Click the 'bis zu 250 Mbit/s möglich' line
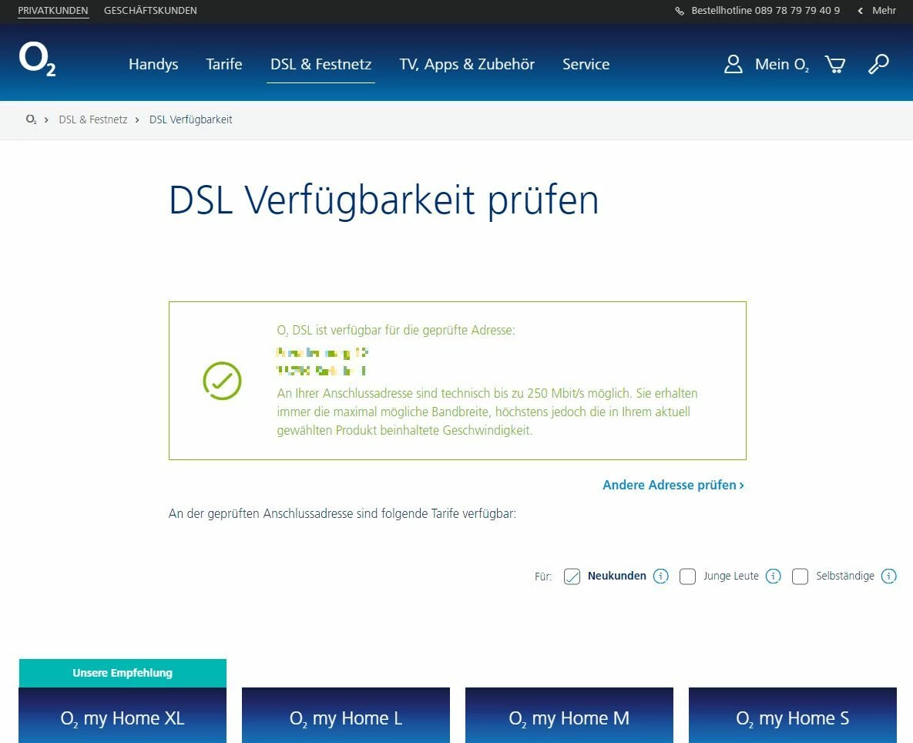The width and height of the screenshot is (913, 743). [488, 393]
